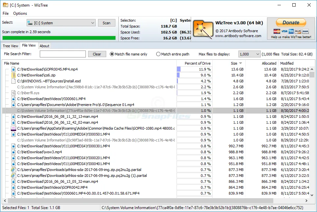
Task: Select the Match file name only option
Action: tap(112, 54)
